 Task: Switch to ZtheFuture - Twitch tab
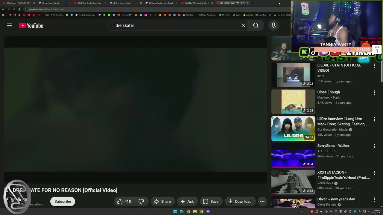tap(125, 3)
